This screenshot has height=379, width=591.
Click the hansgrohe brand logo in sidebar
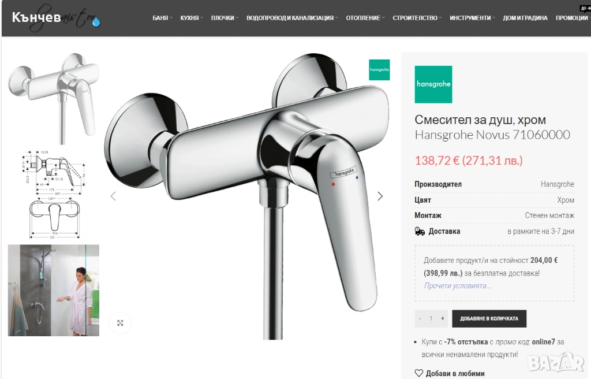pos(433,84)
